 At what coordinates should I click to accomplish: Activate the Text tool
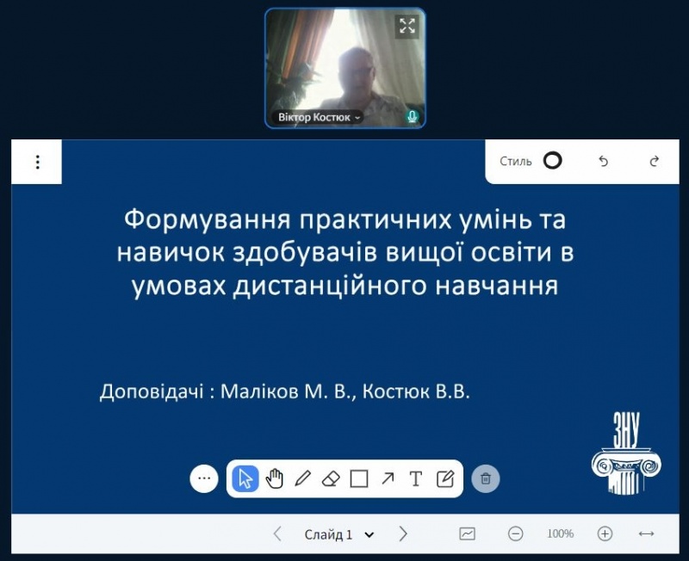(416, 478)
